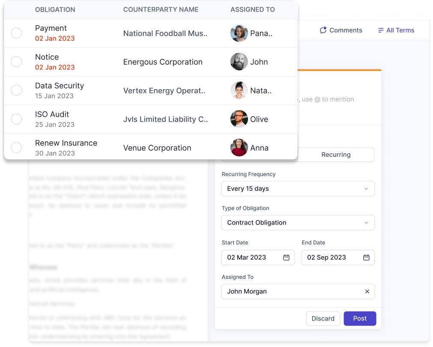The image size is (433, 347).
Task: Clear John Morgan with the X icon
Action: [x=367, y=291]
